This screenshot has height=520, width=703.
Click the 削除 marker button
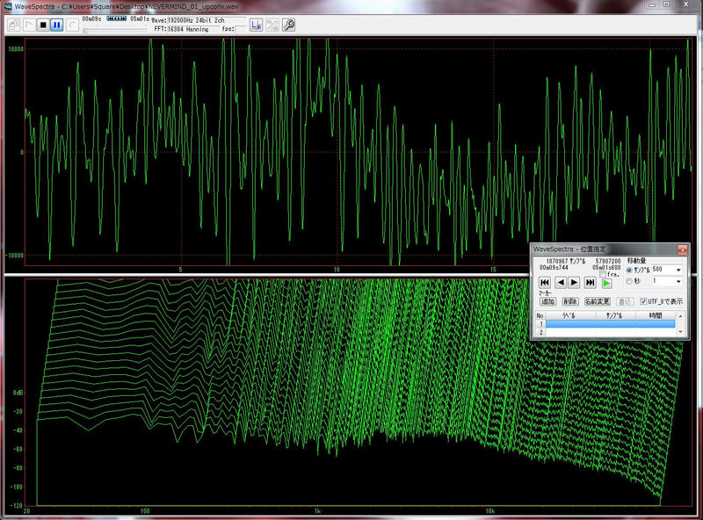pyautogui.click(x=569, y=301)
